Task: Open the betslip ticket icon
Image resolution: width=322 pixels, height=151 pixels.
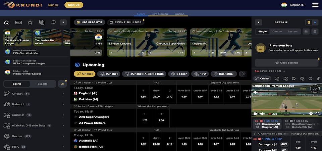Action: click(309, 22)
